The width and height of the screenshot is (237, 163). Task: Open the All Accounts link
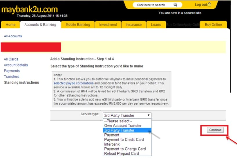tap(13, 36)
